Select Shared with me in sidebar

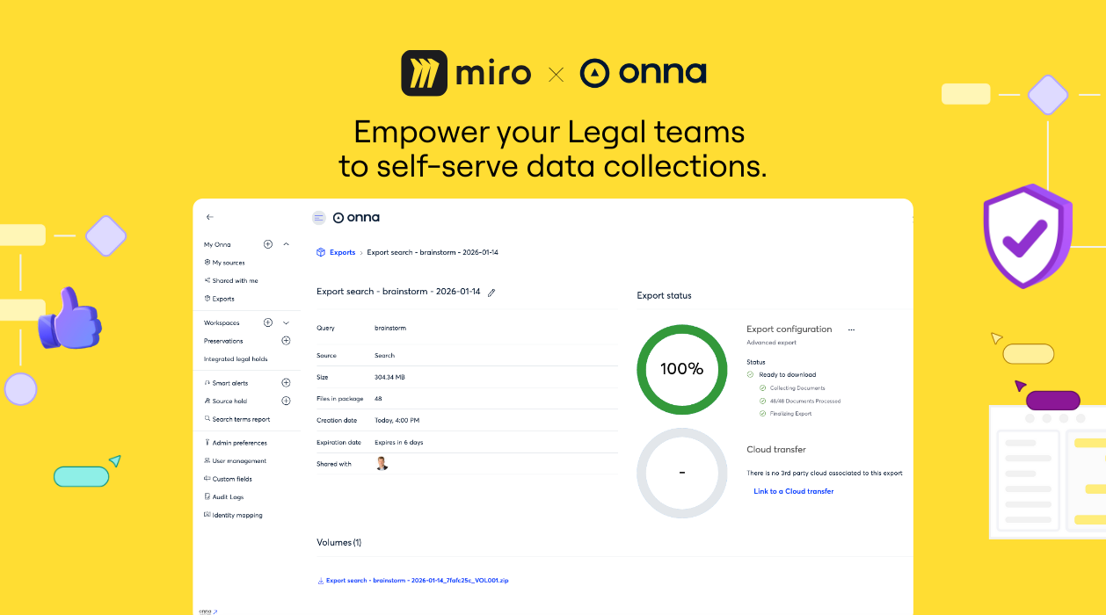tap(234, 281)
